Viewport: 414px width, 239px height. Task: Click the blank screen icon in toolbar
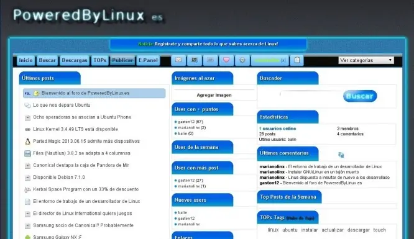coord(210,60)
